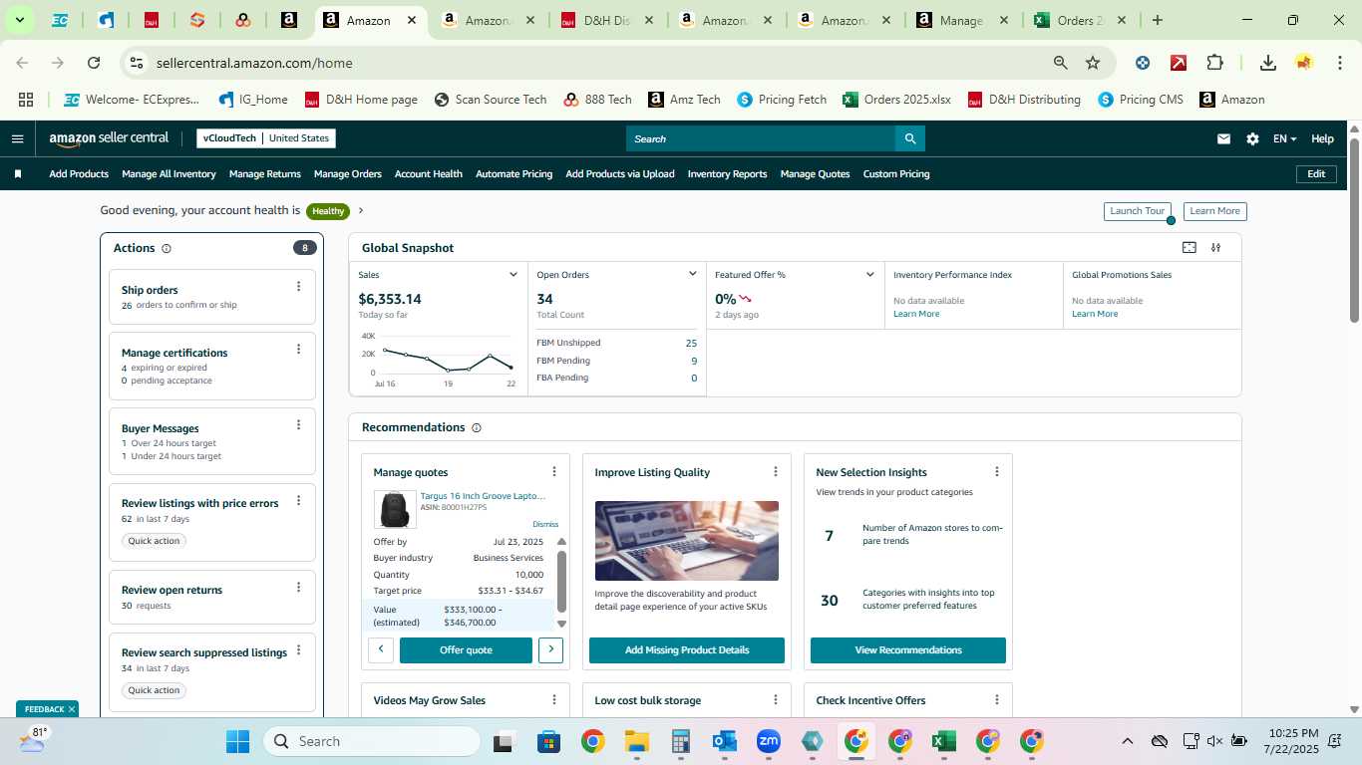Click the search magnifier button in Seller Central
Viewport: 1362px width, 765px height.
909,138
